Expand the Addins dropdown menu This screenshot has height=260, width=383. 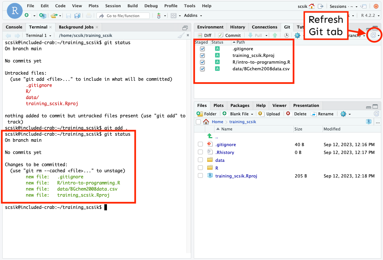pyautogui.click(x=193, y=16)
